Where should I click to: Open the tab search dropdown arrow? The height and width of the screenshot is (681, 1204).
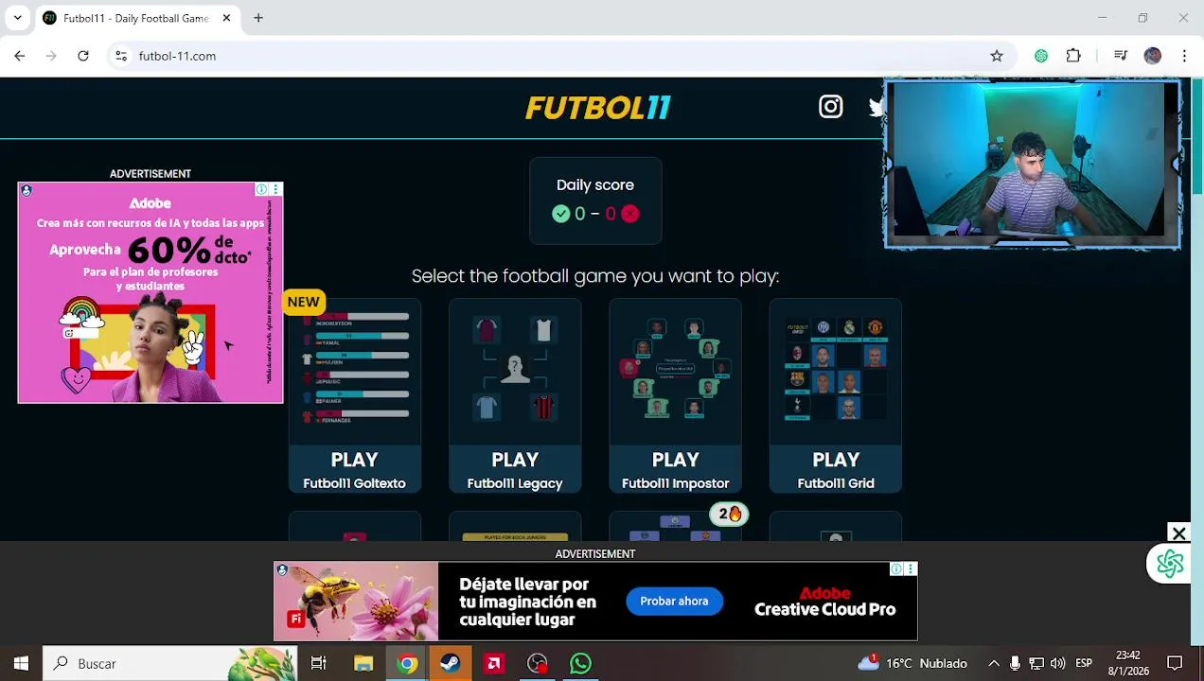click(17, 18)
